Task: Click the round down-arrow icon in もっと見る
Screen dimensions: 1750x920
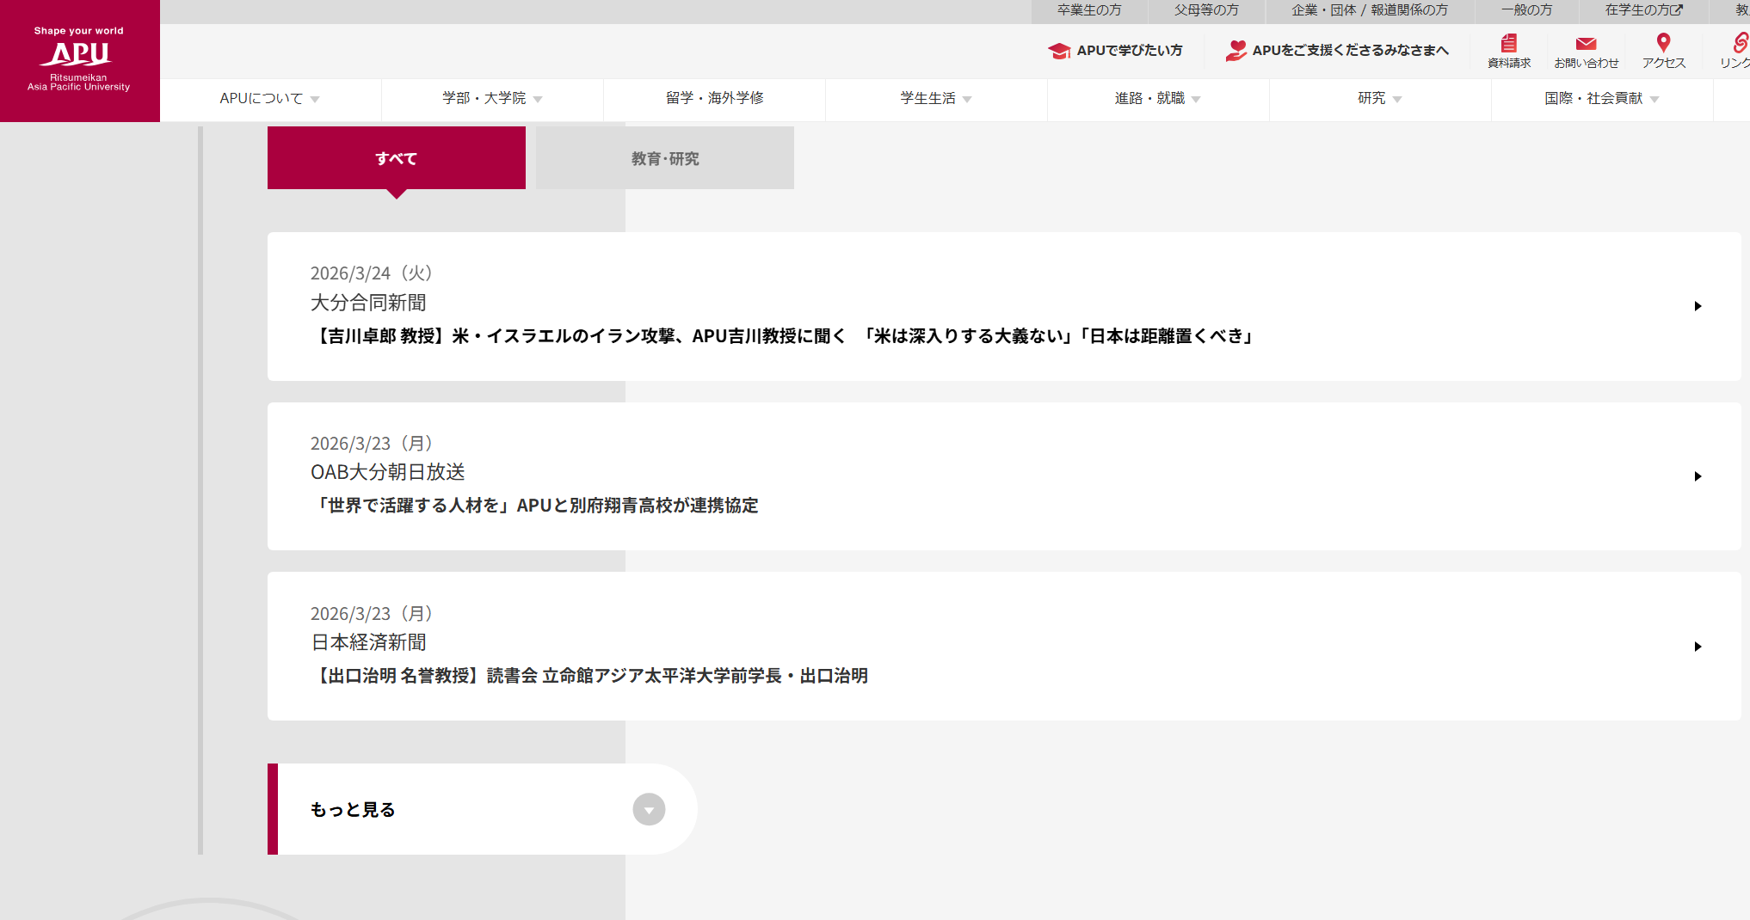Action: pyautogui.click(x=649, y=809)
